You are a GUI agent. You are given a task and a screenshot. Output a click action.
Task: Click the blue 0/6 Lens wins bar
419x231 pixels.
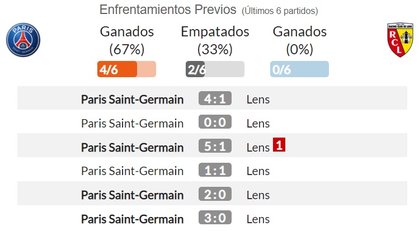(x=299, y=69)
